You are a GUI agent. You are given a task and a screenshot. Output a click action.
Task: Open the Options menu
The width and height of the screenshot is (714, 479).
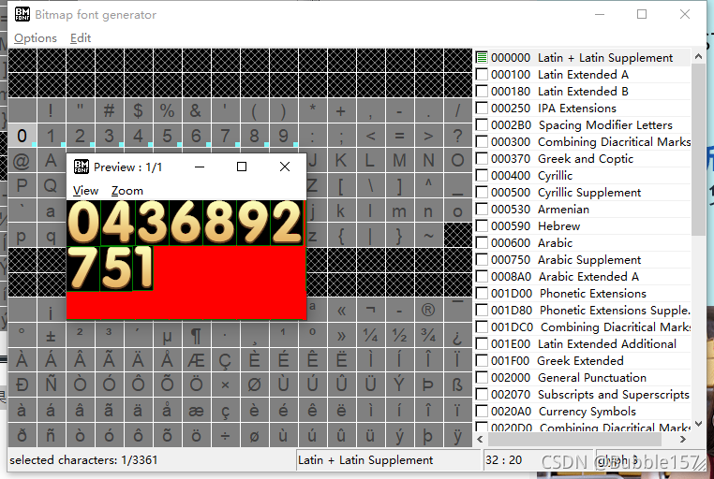tap(36, 38)
